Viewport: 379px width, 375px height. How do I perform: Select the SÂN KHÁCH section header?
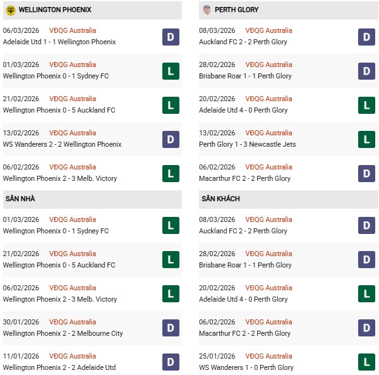[x=219, y=199]
